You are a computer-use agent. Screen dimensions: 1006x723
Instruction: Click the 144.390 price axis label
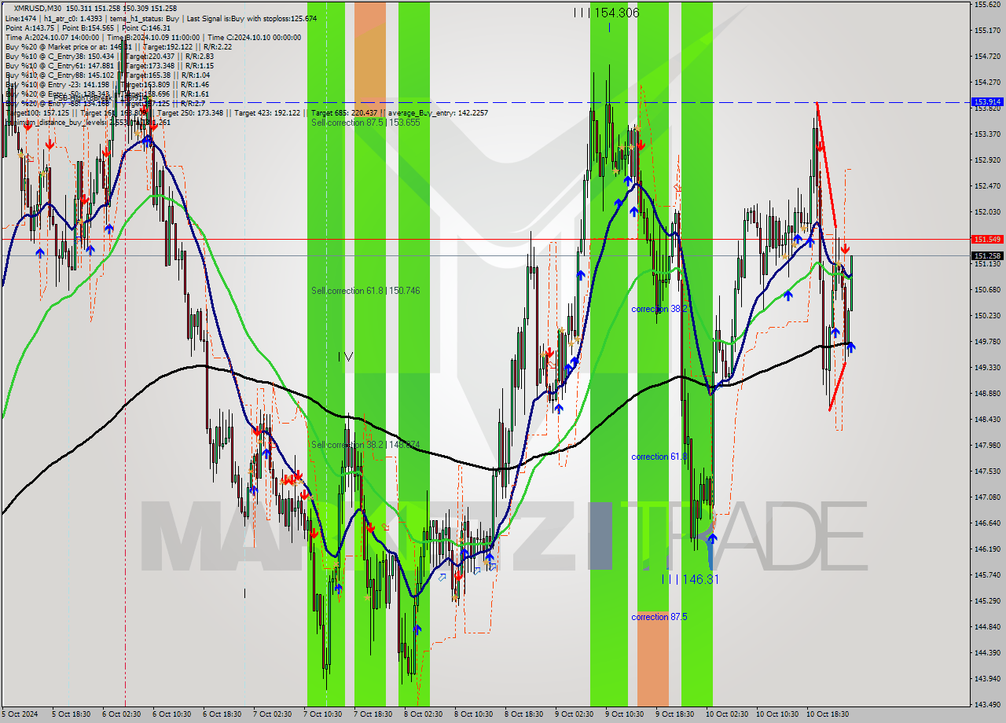[987, 653]
